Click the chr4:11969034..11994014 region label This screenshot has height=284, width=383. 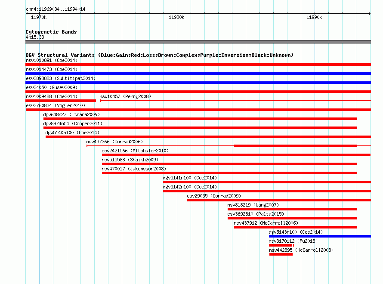pos(56,9)
